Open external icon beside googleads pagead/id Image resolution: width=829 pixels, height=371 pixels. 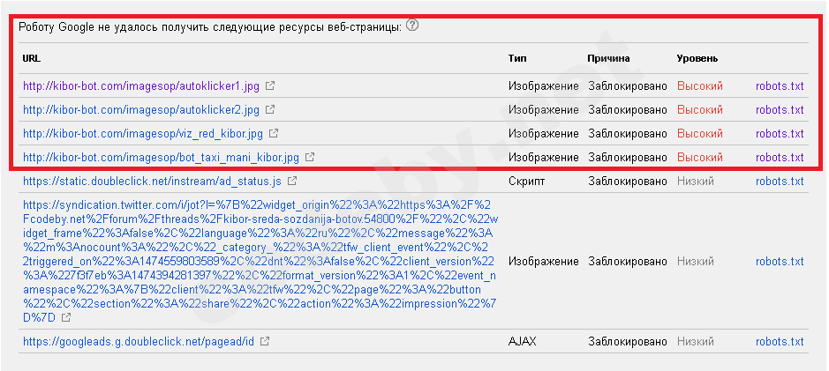(264, 341)
